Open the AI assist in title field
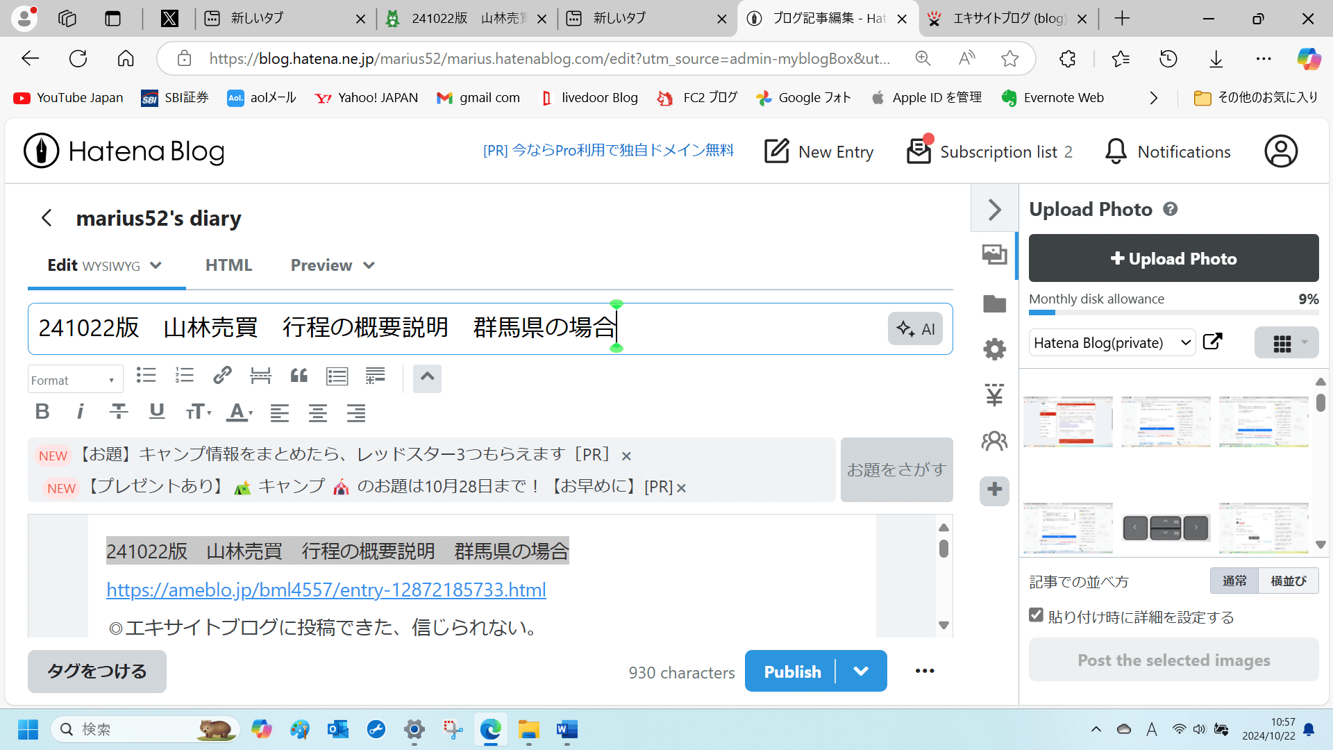This screenshot has height=750, width=1333. point(915,328)
